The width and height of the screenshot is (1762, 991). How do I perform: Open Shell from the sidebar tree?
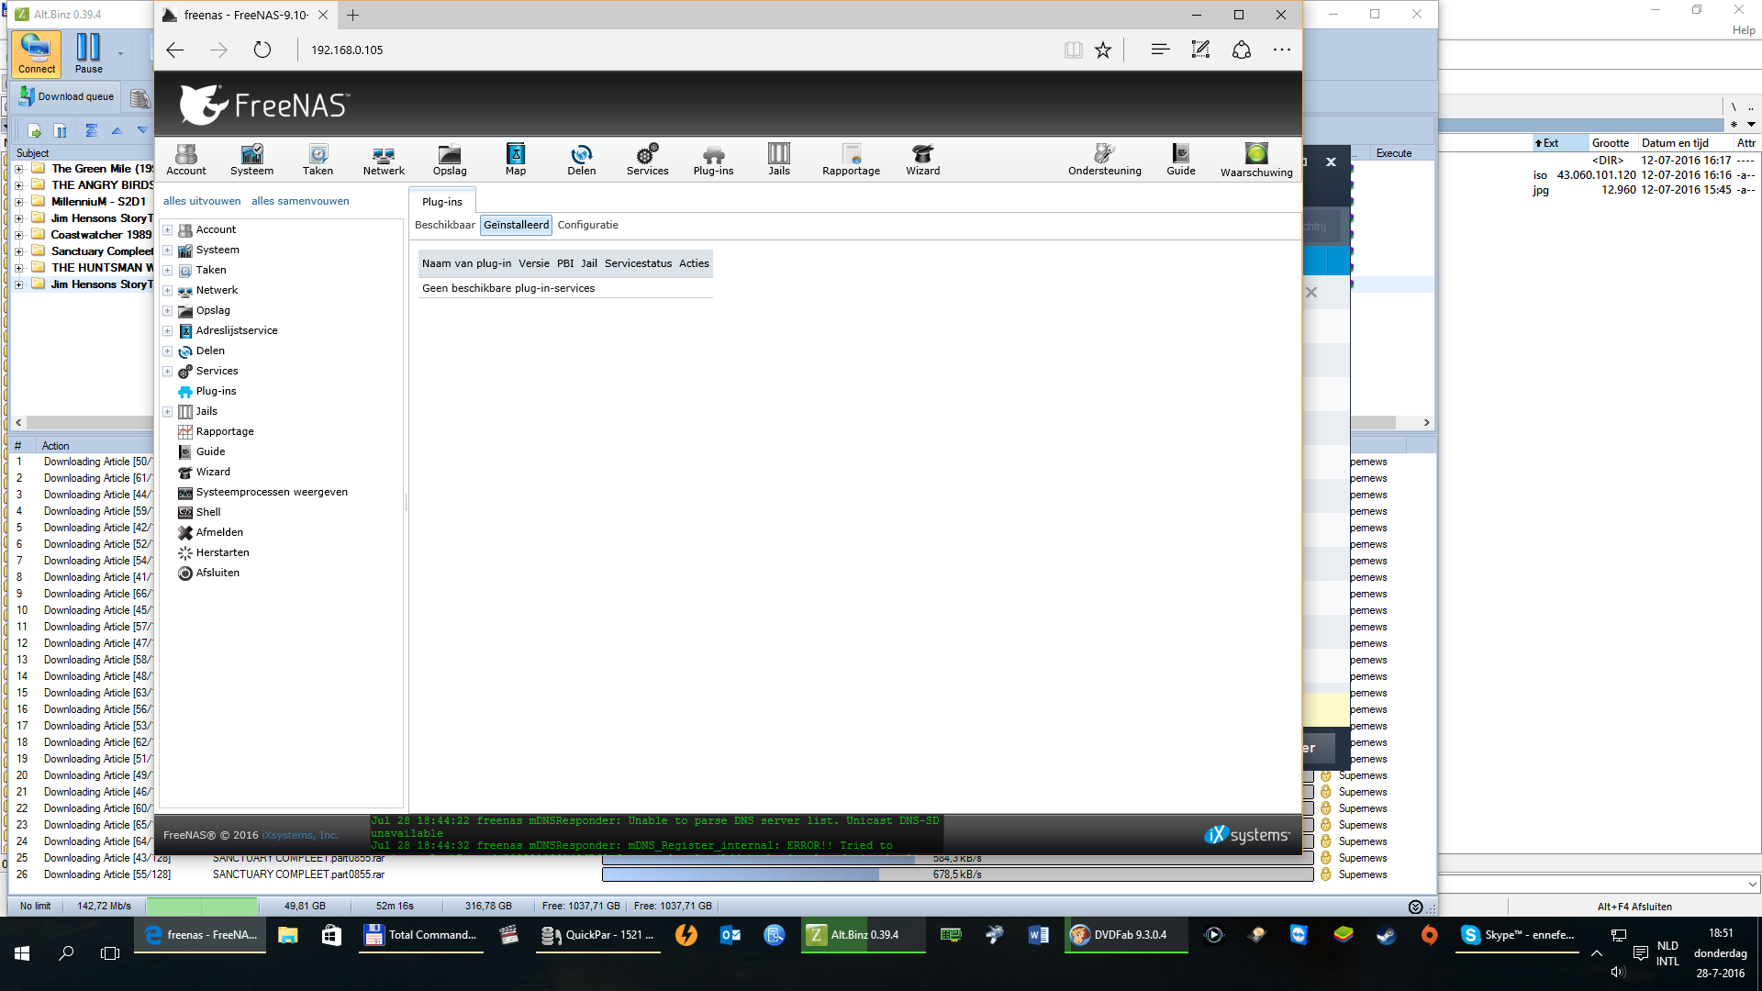208,512
